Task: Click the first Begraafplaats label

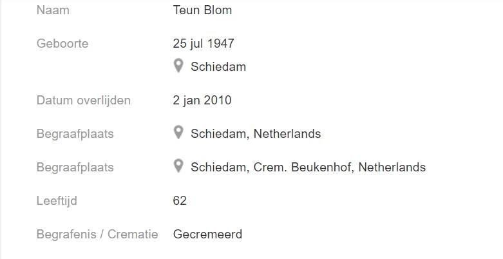Action: coord(75,133)
